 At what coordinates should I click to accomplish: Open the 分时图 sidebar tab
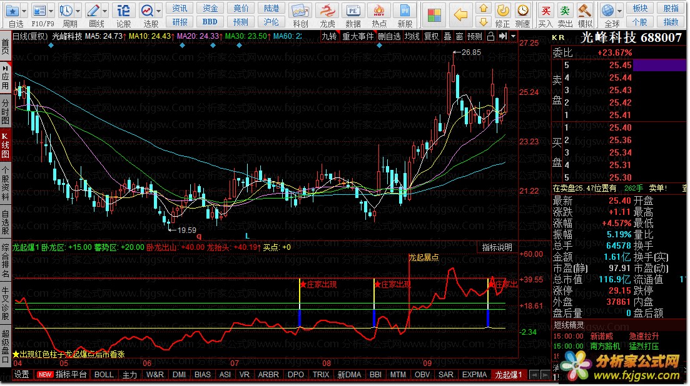tap(5, 112)
